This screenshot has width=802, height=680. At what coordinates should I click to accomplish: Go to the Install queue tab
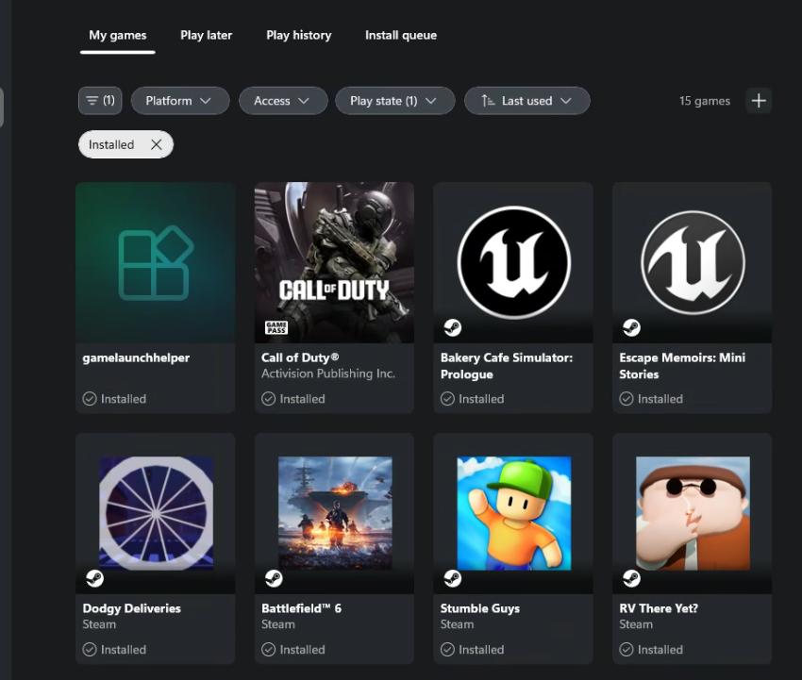tap(401, 35)
